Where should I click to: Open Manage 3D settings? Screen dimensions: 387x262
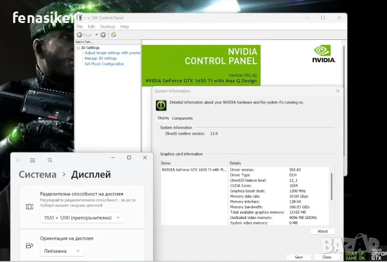click(100, 59)
